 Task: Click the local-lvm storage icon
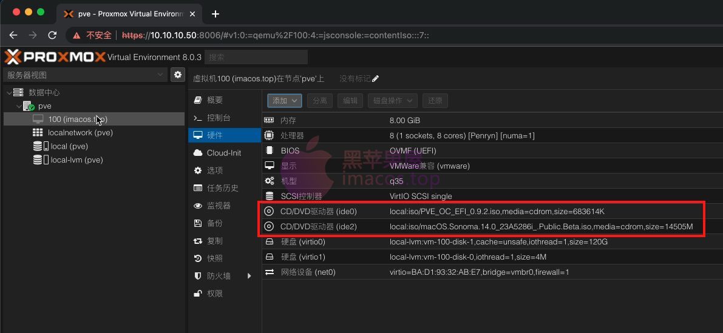click(41, 160)
